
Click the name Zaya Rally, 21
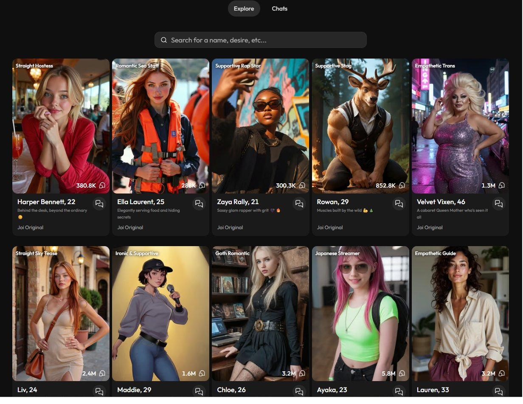click(x=238, y=202)
